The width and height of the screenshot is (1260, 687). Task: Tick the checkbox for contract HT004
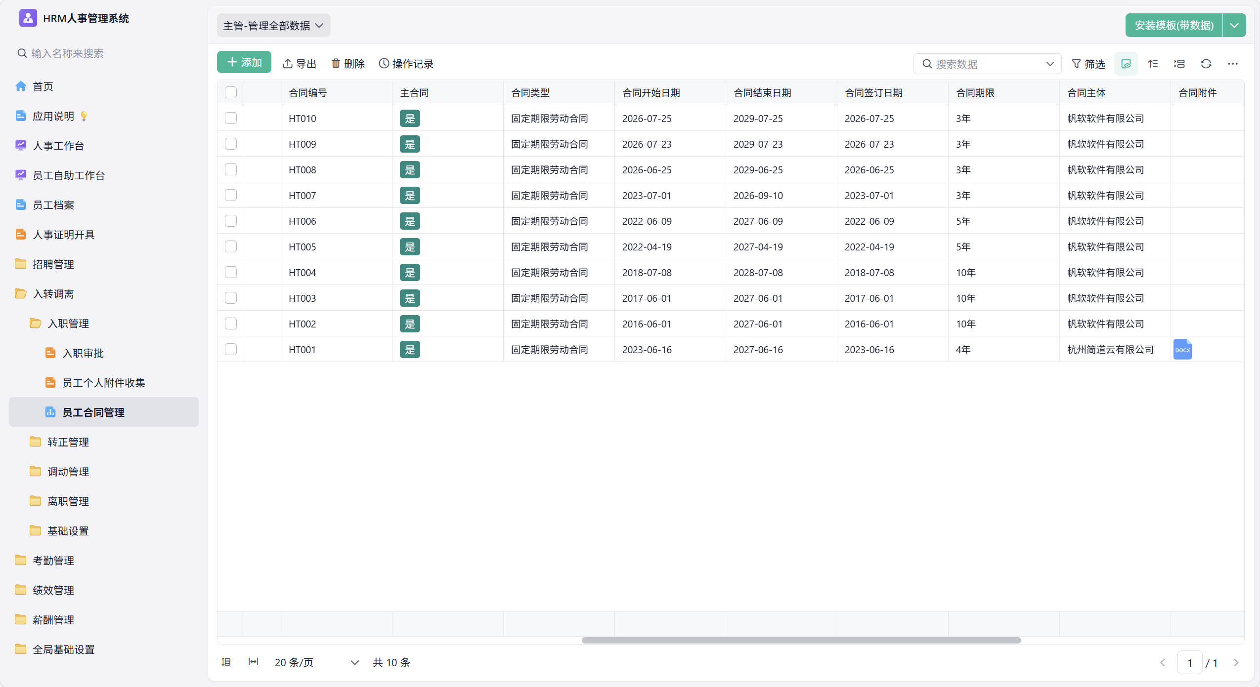pos(231,272)
